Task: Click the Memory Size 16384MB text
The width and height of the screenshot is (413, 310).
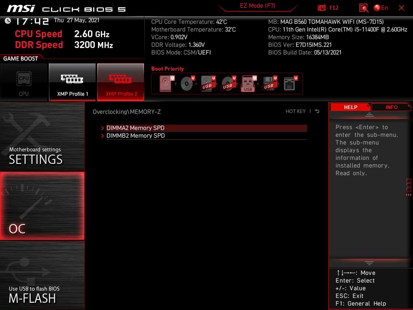Action: click(x=298, y=37)
